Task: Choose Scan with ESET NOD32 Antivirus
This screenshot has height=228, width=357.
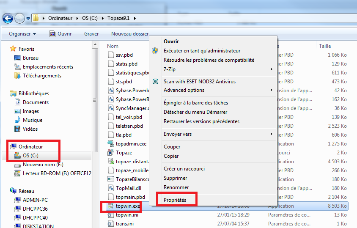Action: (x=200, y=82)
